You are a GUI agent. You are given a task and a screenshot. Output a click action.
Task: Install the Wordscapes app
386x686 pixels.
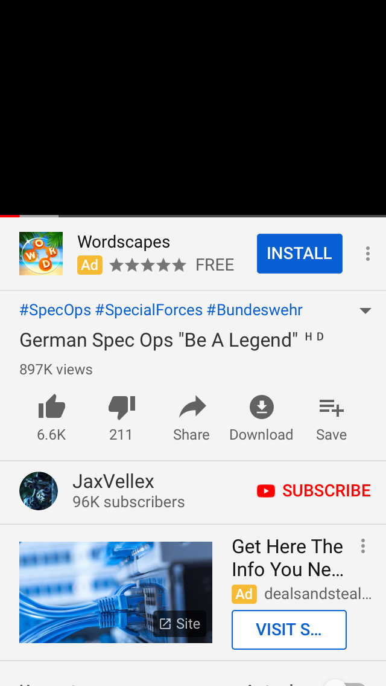click(x=299, y=253)
